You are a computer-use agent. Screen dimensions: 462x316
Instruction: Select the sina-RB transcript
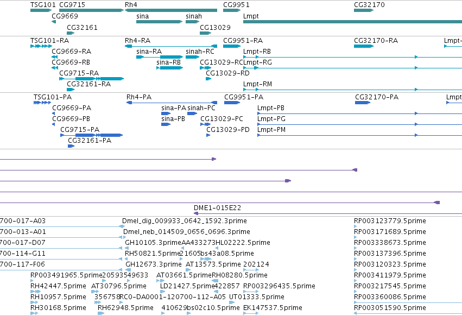click(169, 68)
